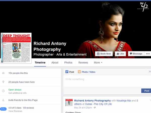The height and width of the screenshot is (113, 151).
Task: Click the people like this icon
Action: pos(3,73)
